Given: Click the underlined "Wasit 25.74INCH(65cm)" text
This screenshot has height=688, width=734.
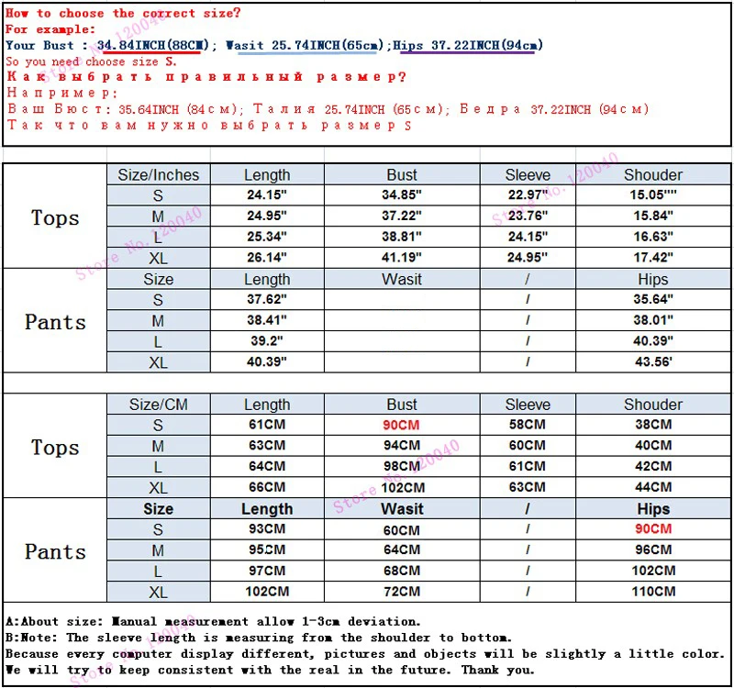Looking at the screenshot, I should (x=305, y=45).
